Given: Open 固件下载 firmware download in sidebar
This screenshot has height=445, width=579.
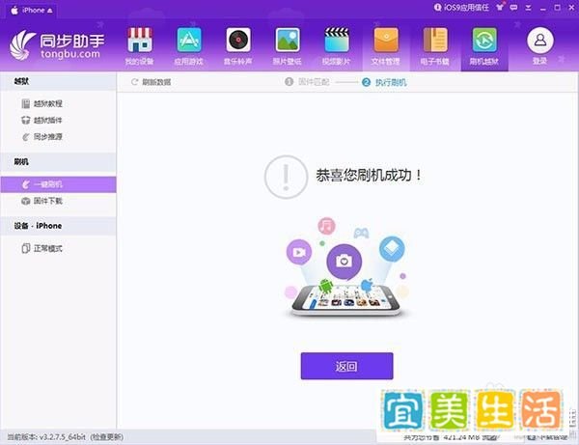Looking at the screenshot, I should pyautogui.click(x=41, y=201).
